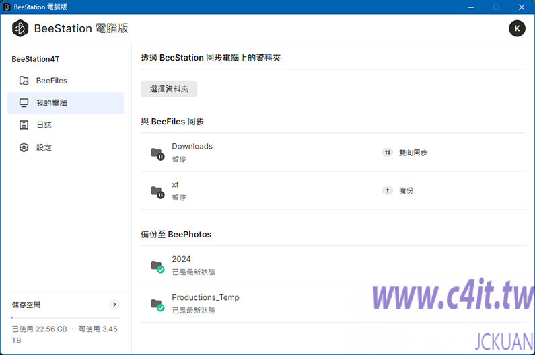This screenshot has width=535, height=355.
Task: Click the upload arrow backup icon
Action: tap(387, 191)
